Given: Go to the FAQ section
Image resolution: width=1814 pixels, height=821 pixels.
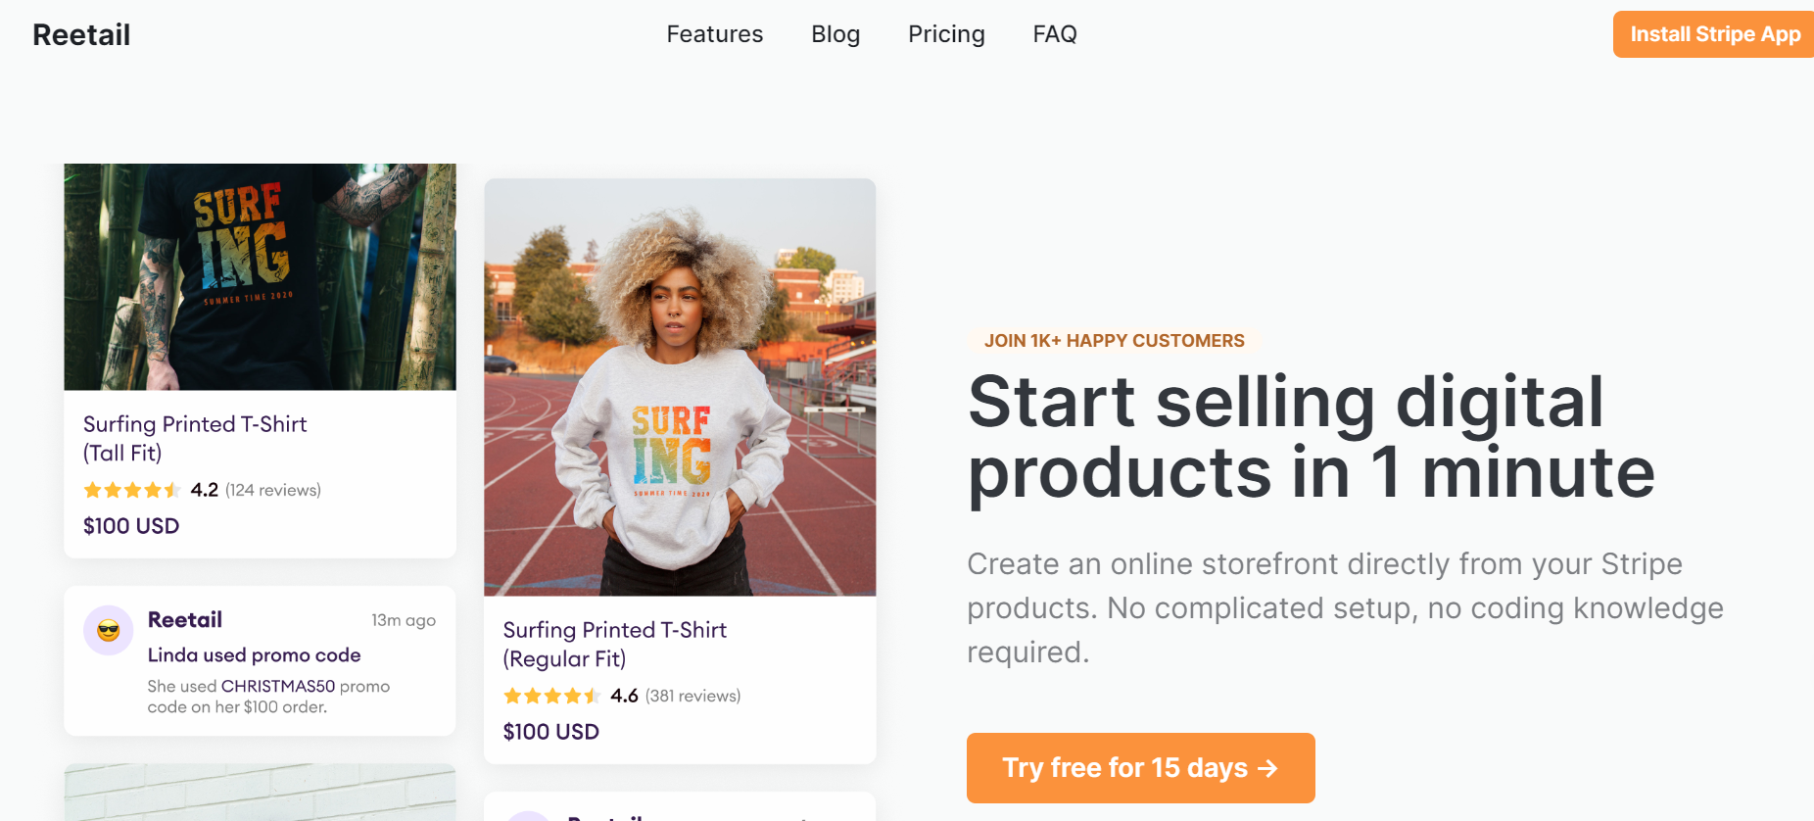Looking at the screenshot, I should coord(1054,34).
